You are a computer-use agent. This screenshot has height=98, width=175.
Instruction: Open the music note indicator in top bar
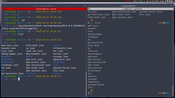tap(144, 1)
